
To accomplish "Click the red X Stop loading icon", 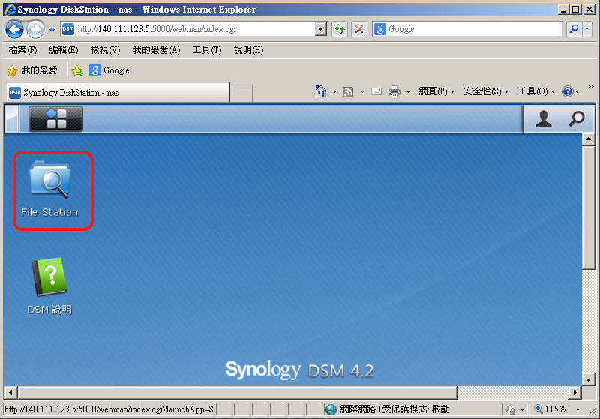I will pyautogui.click(x=359, y=29).
